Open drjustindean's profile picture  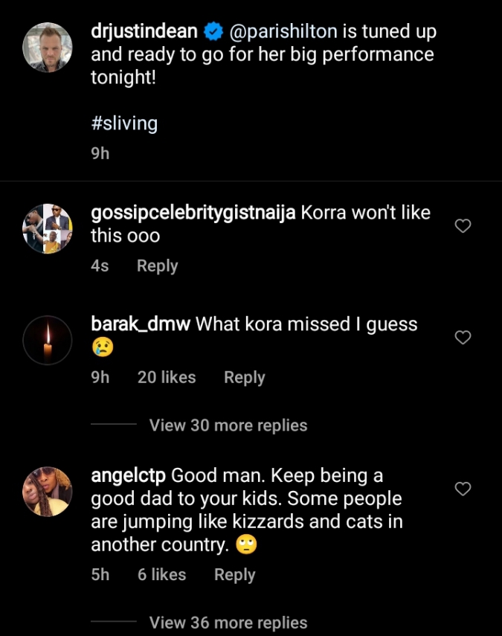tap(47, 46)
